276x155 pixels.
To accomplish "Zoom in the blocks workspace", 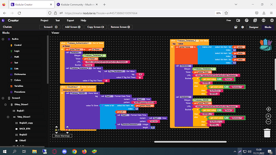I will tap(268, 116).
